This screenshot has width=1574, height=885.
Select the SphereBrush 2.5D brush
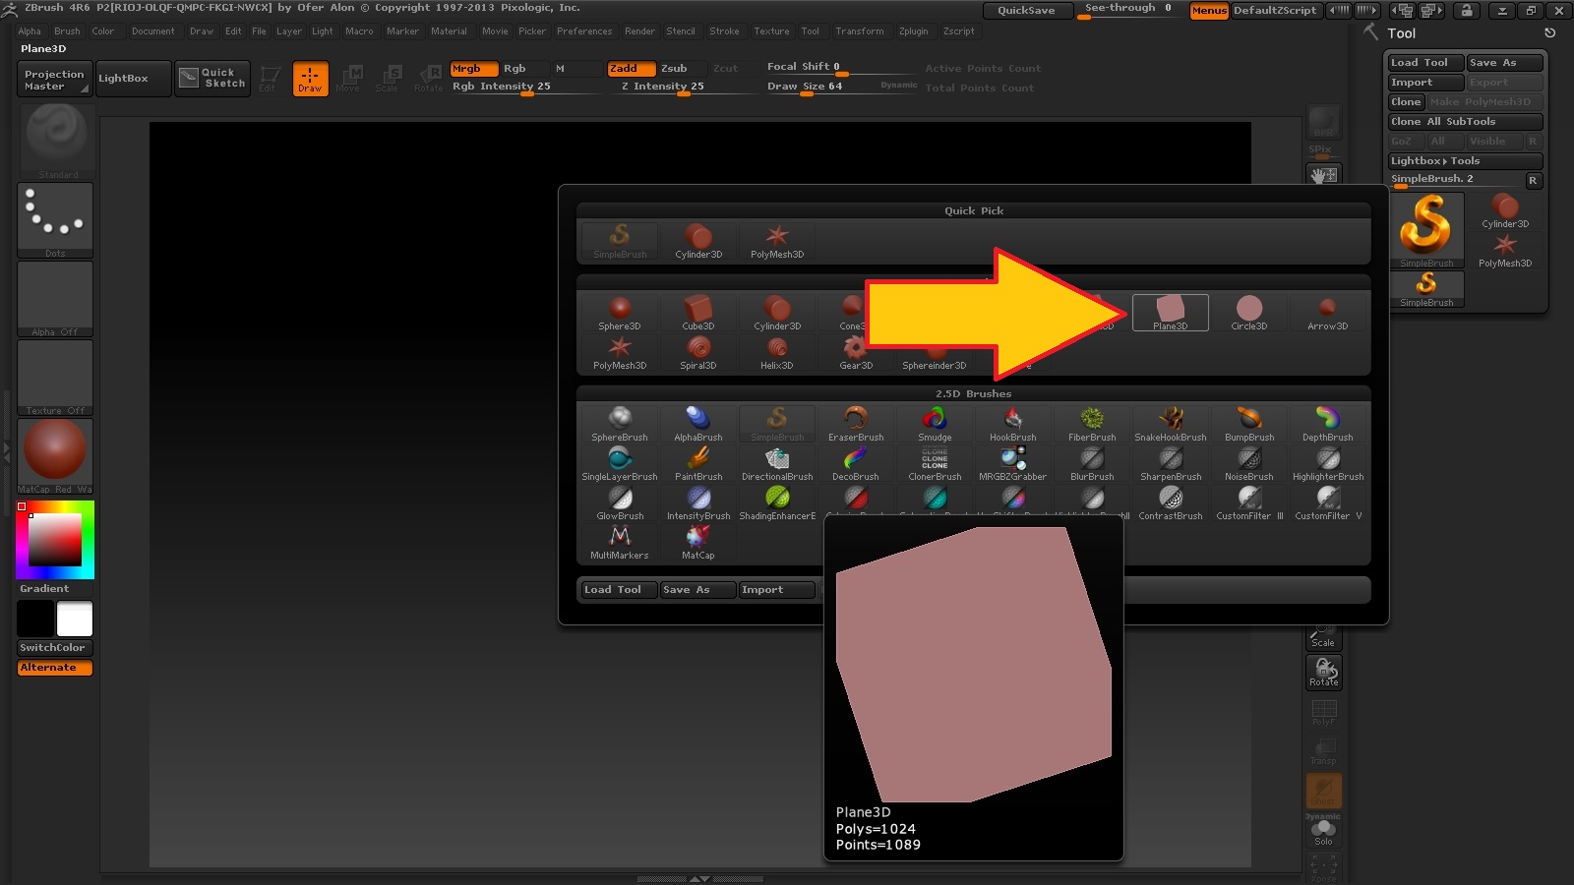pyautogui.click(x=620, y=424)
